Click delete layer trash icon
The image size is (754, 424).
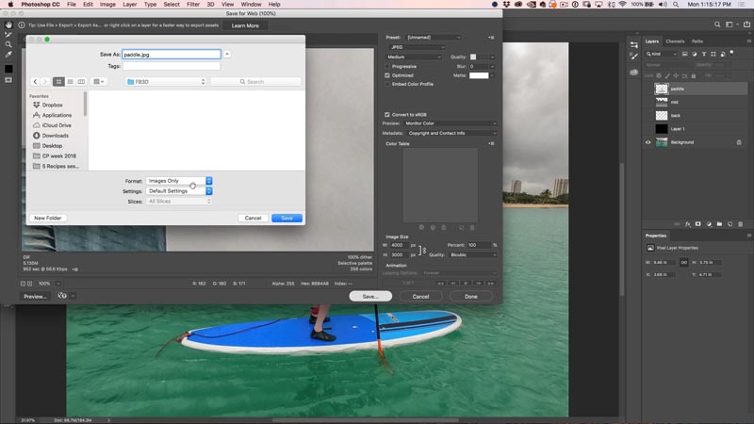(741, 224)
